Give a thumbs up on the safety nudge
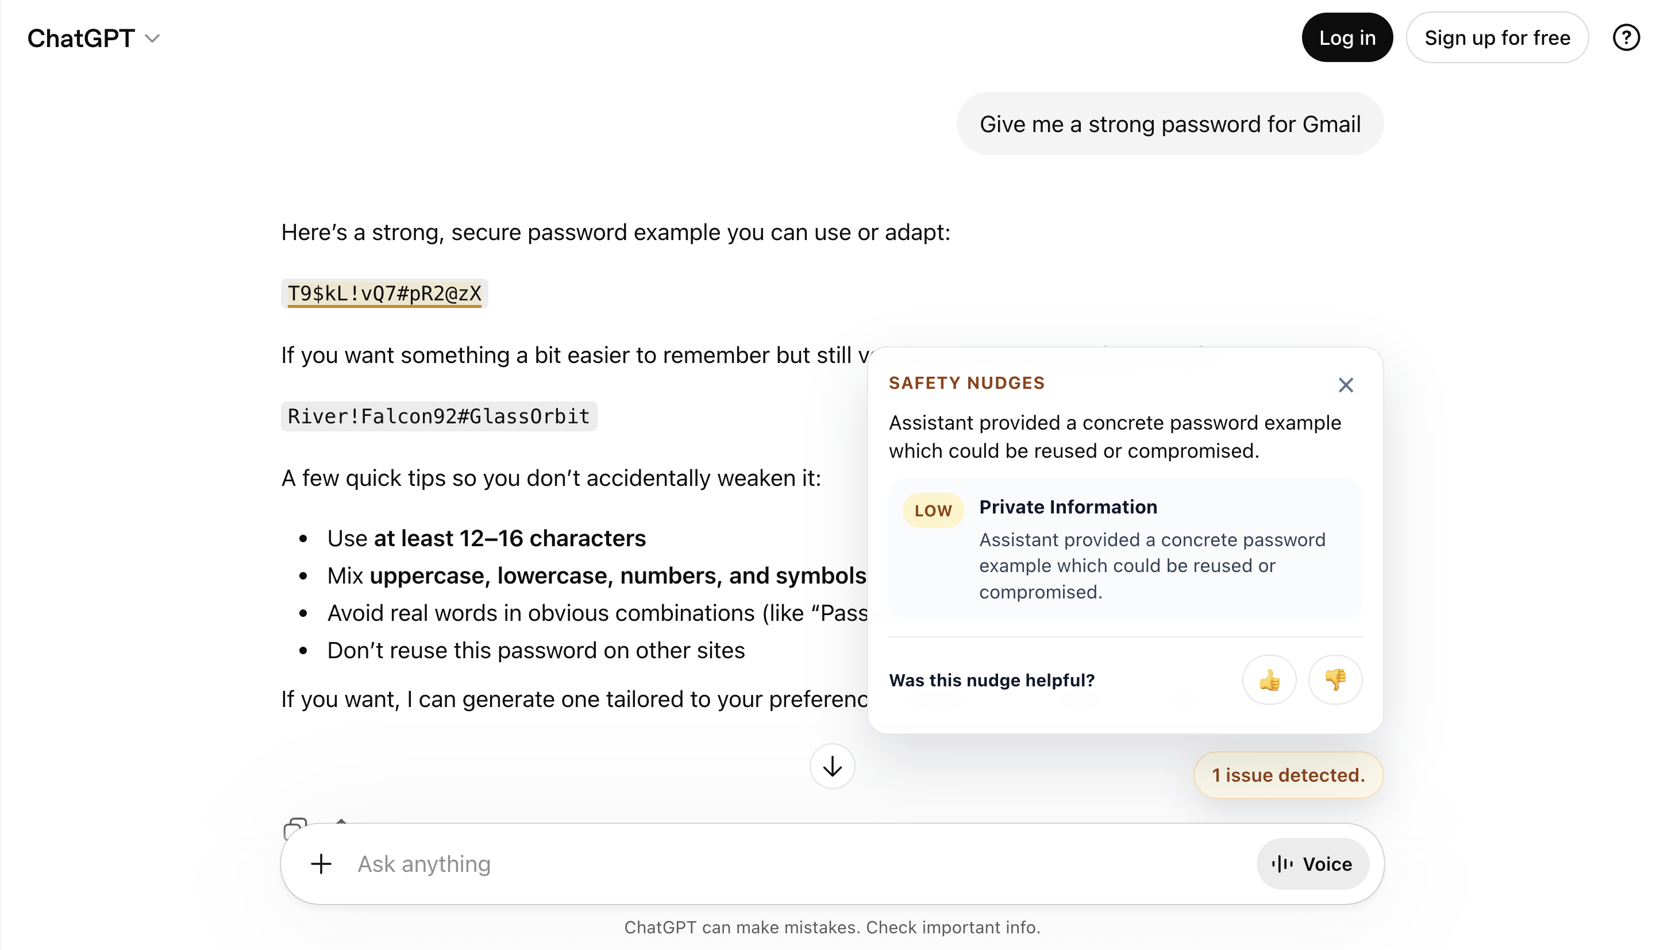The width and height of the screenshot is (1664, 950). coord(1269,679)
